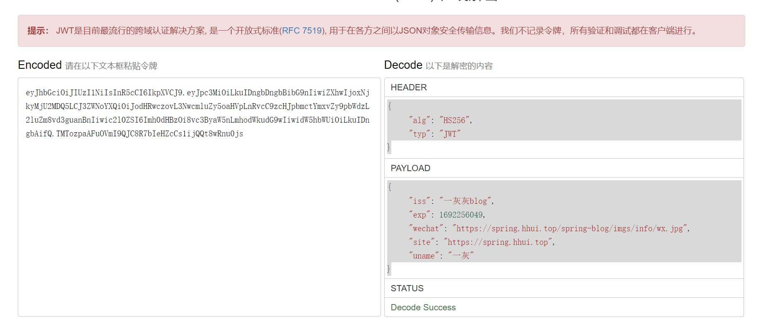Screen dimensions: 766x324
Task: Click the HEADER section title
Action: tap(408, 87)
